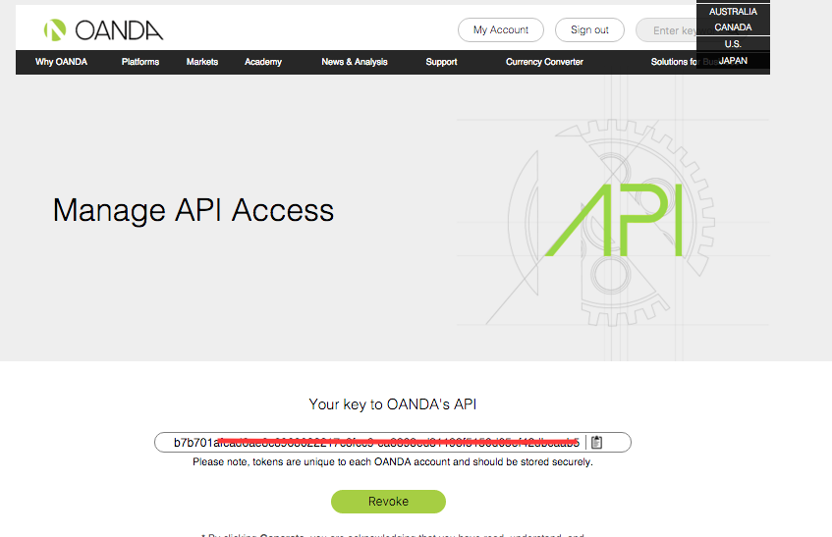832x537 pixels.
Task: Copy API key with clipboard icon
Action: (597, 442)
